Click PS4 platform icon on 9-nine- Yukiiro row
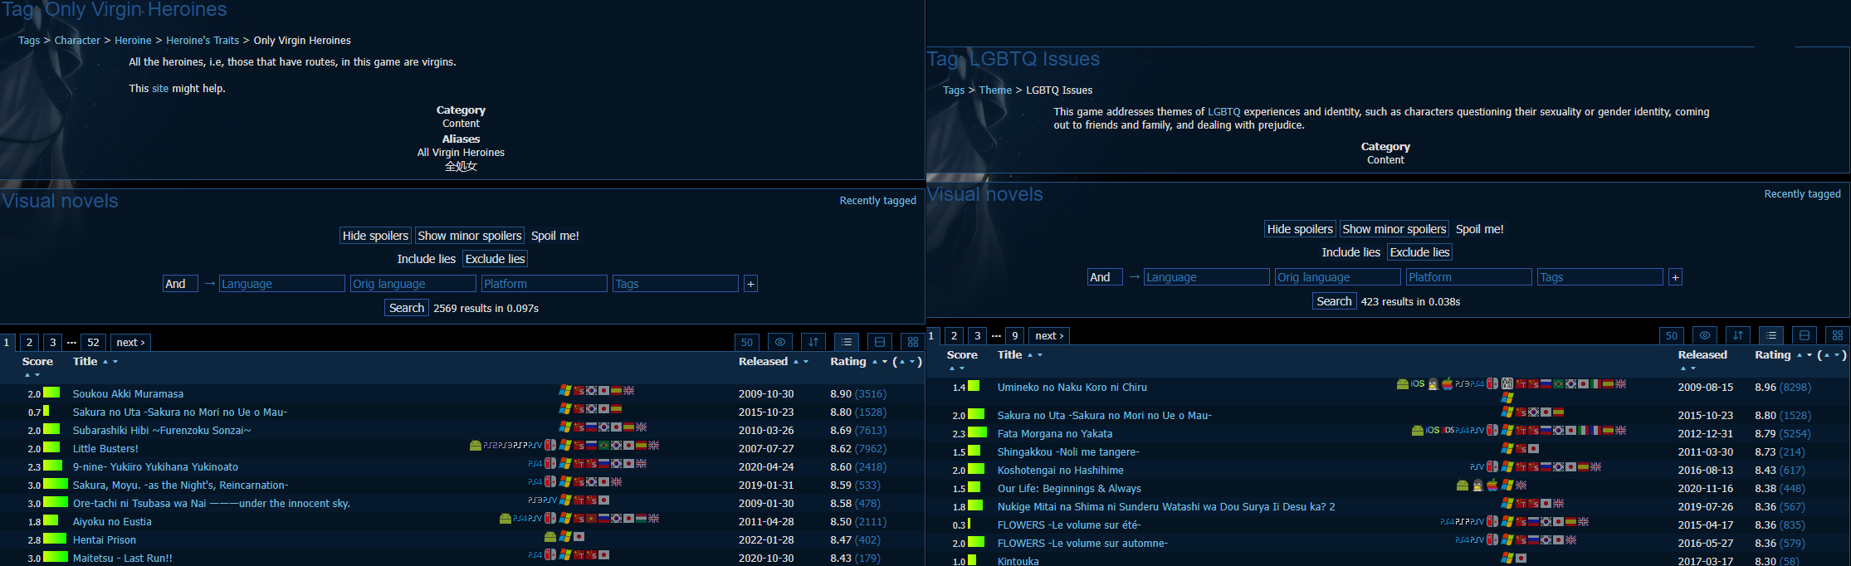Screen dimensions: 1851x566 point(535,463)
